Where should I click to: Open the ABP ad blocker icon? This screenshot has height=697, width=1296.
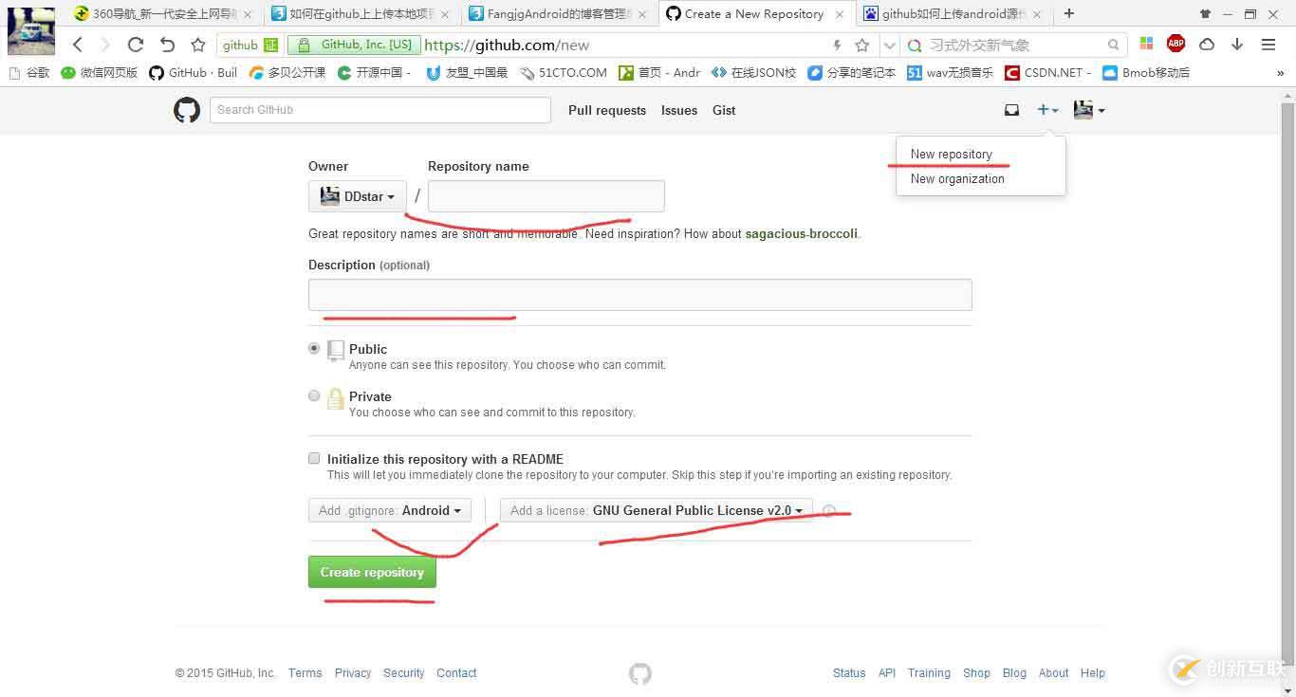click(x=1176, y=44)
